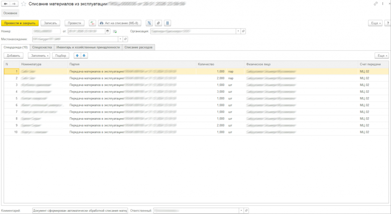This screenshot has height=214, width=391.
Task: Open Ответственный record with its open icon
Action: (x=246, y=211)
